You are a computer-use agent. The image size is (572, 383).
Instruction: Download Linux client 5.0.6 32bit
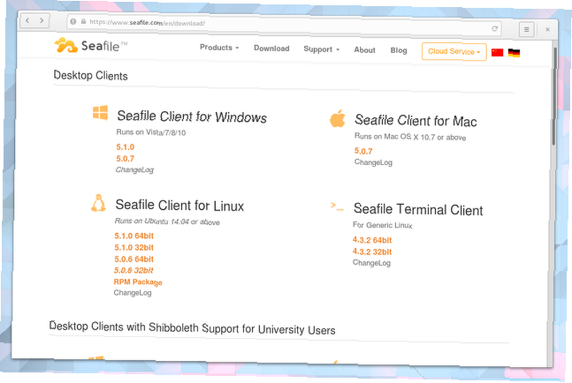133,270
